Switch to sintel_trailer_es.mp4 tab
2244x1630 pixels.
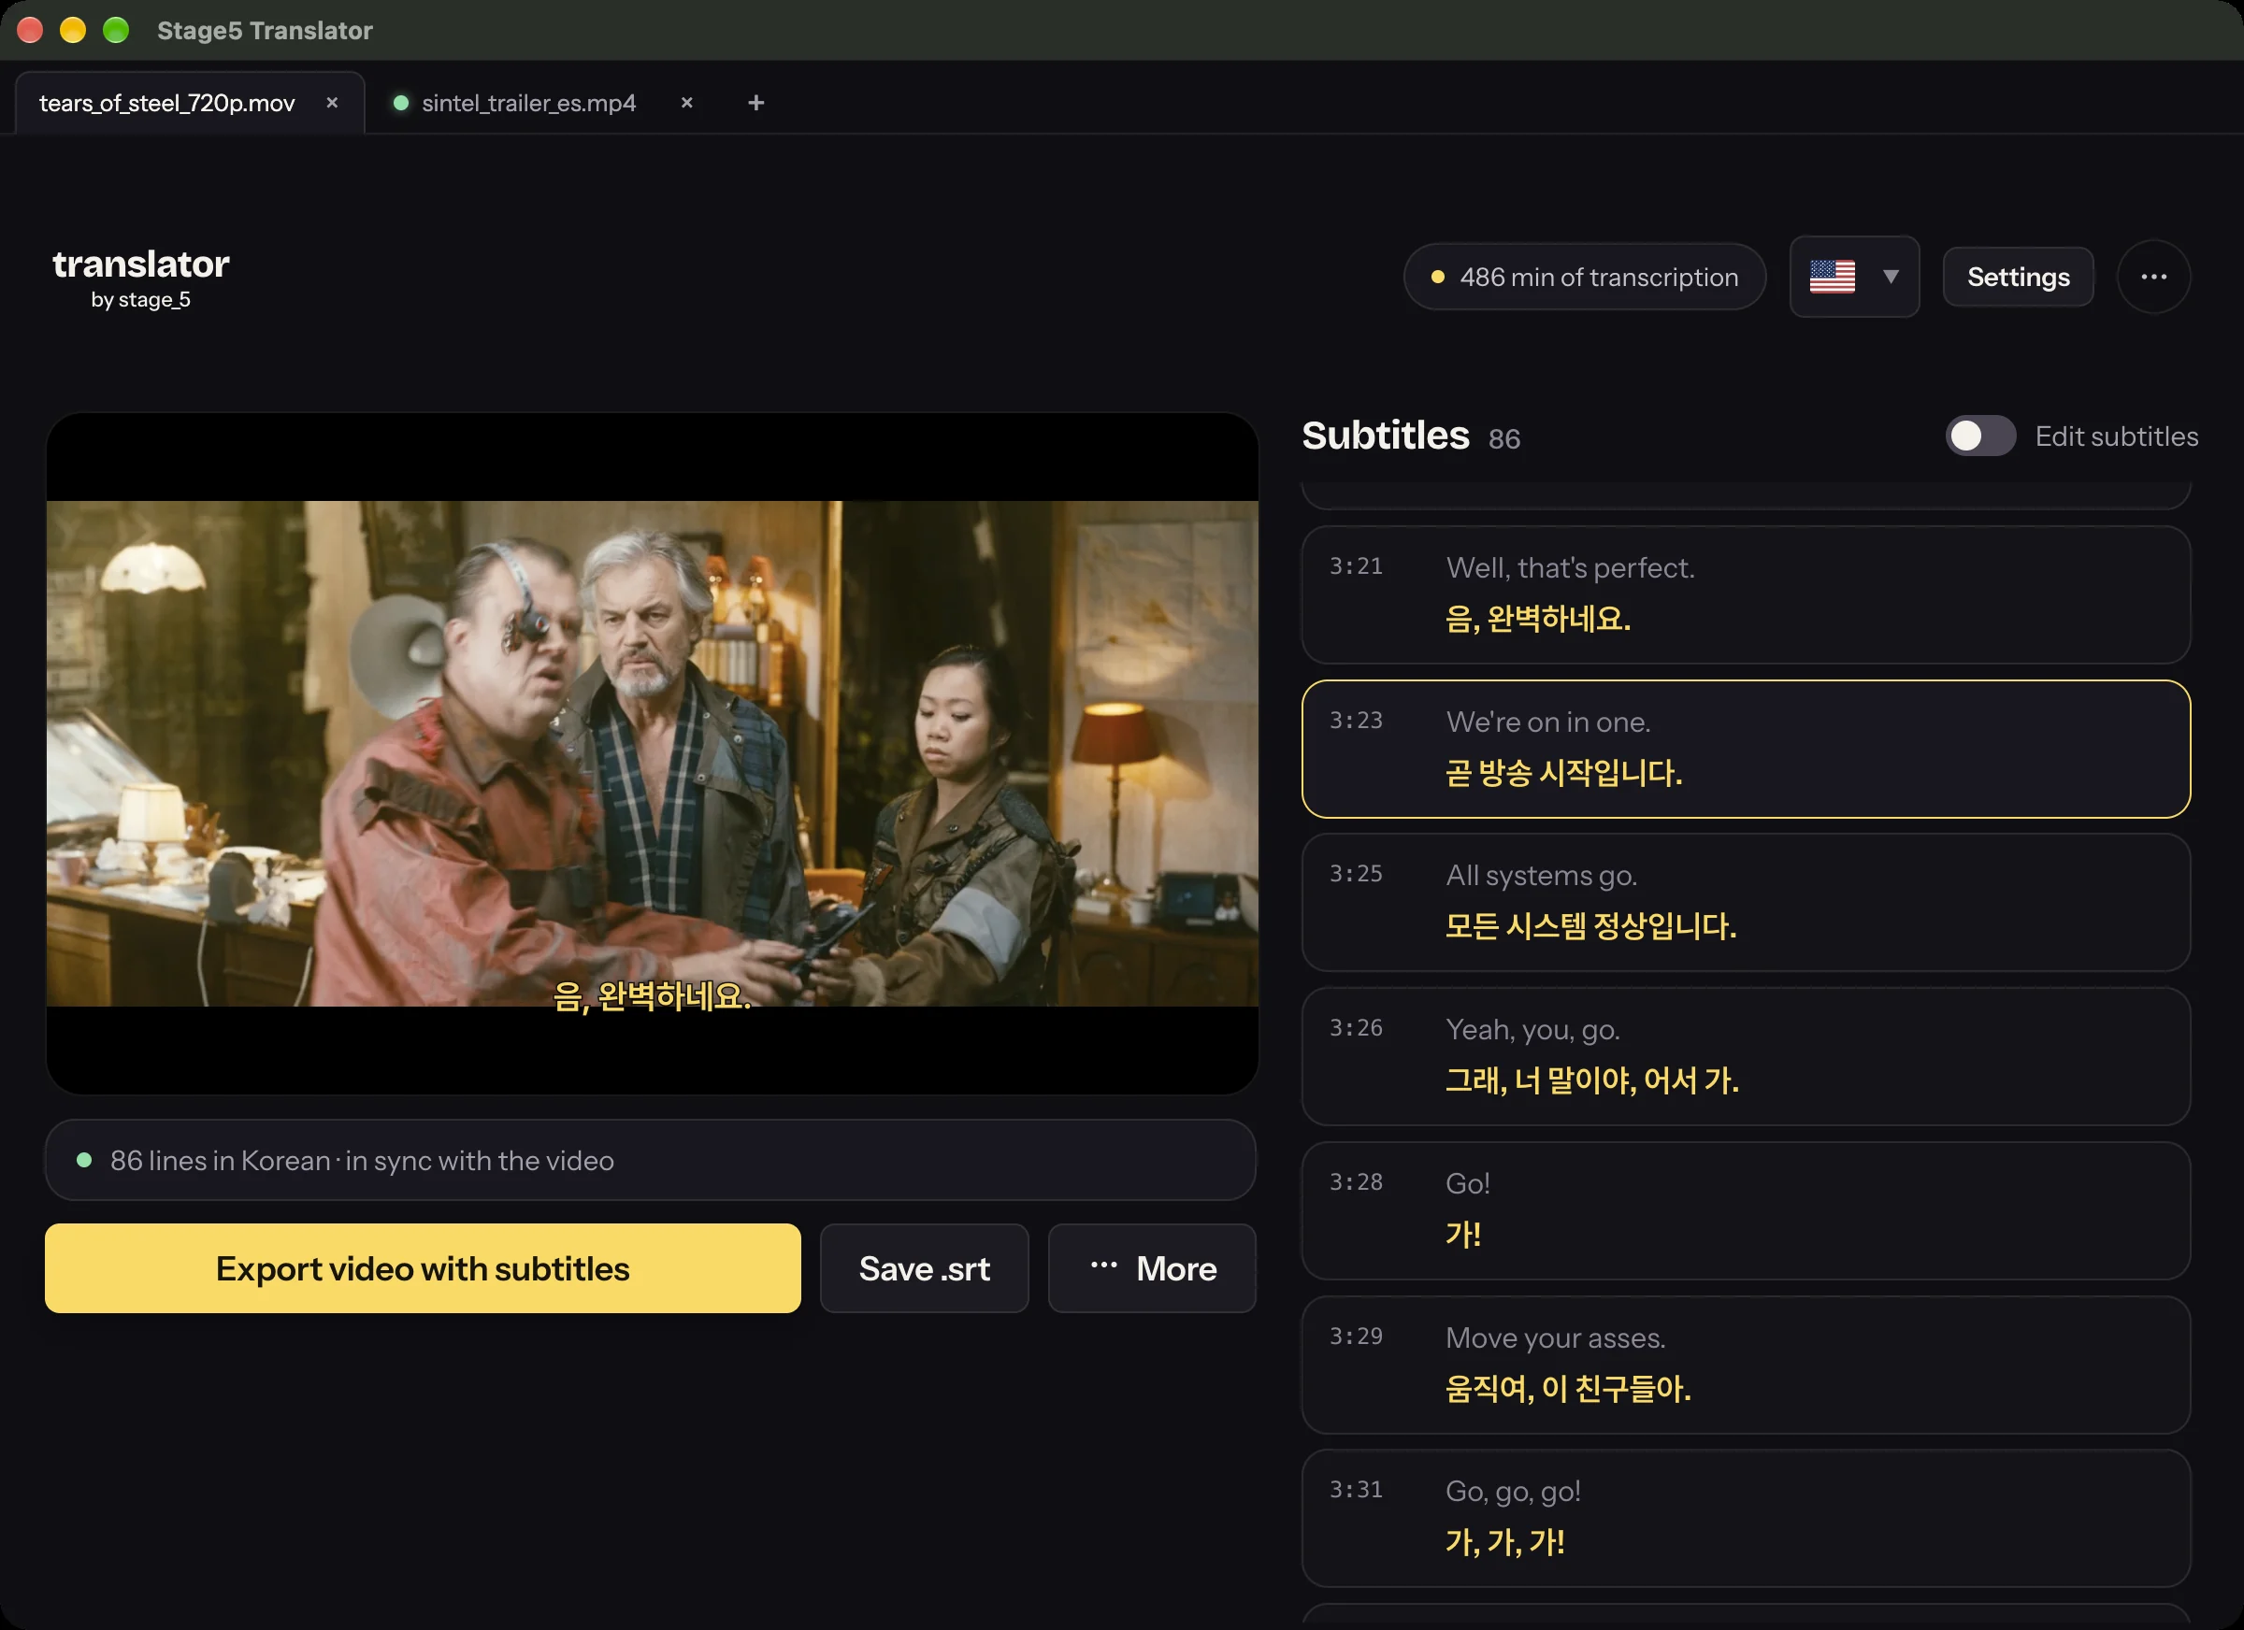(x=528, y=103)
